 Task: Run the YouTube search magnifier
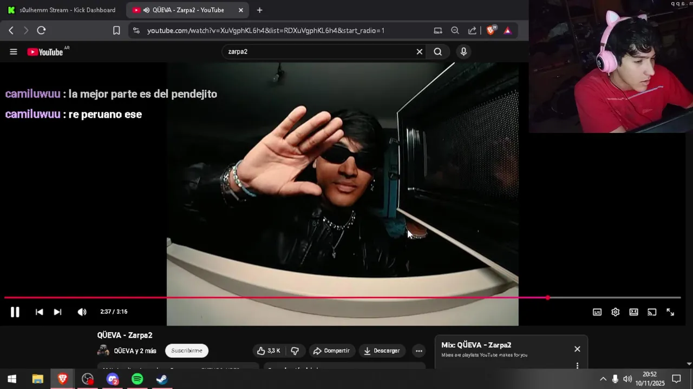click(x=437, y=52)
